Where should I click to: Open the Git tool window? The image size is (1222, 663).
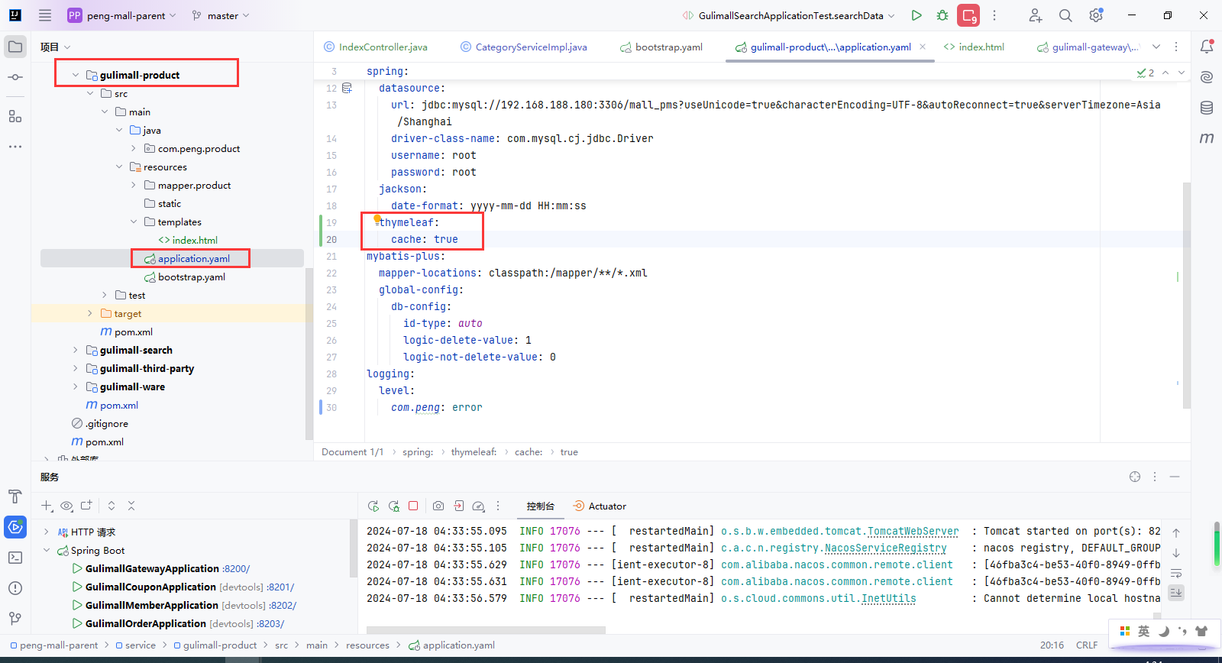click(x=15, y=619)
